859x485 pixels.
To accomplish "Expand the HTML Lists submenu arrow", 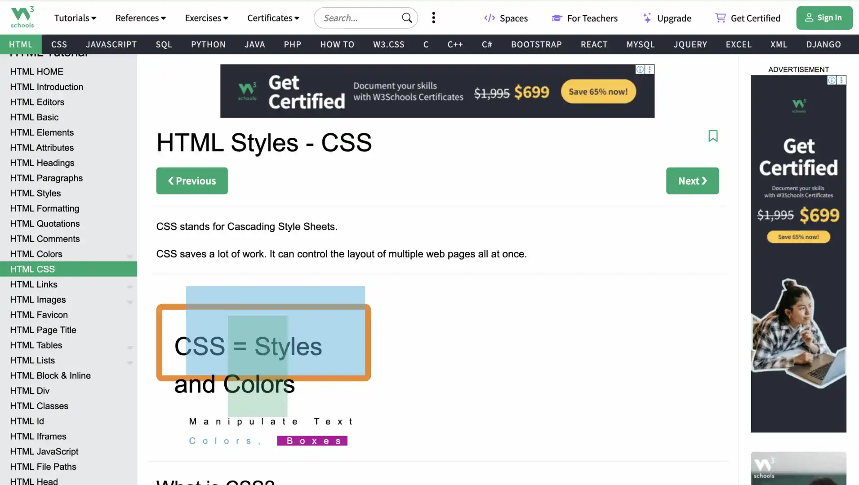I will click(x=129, y=362).
